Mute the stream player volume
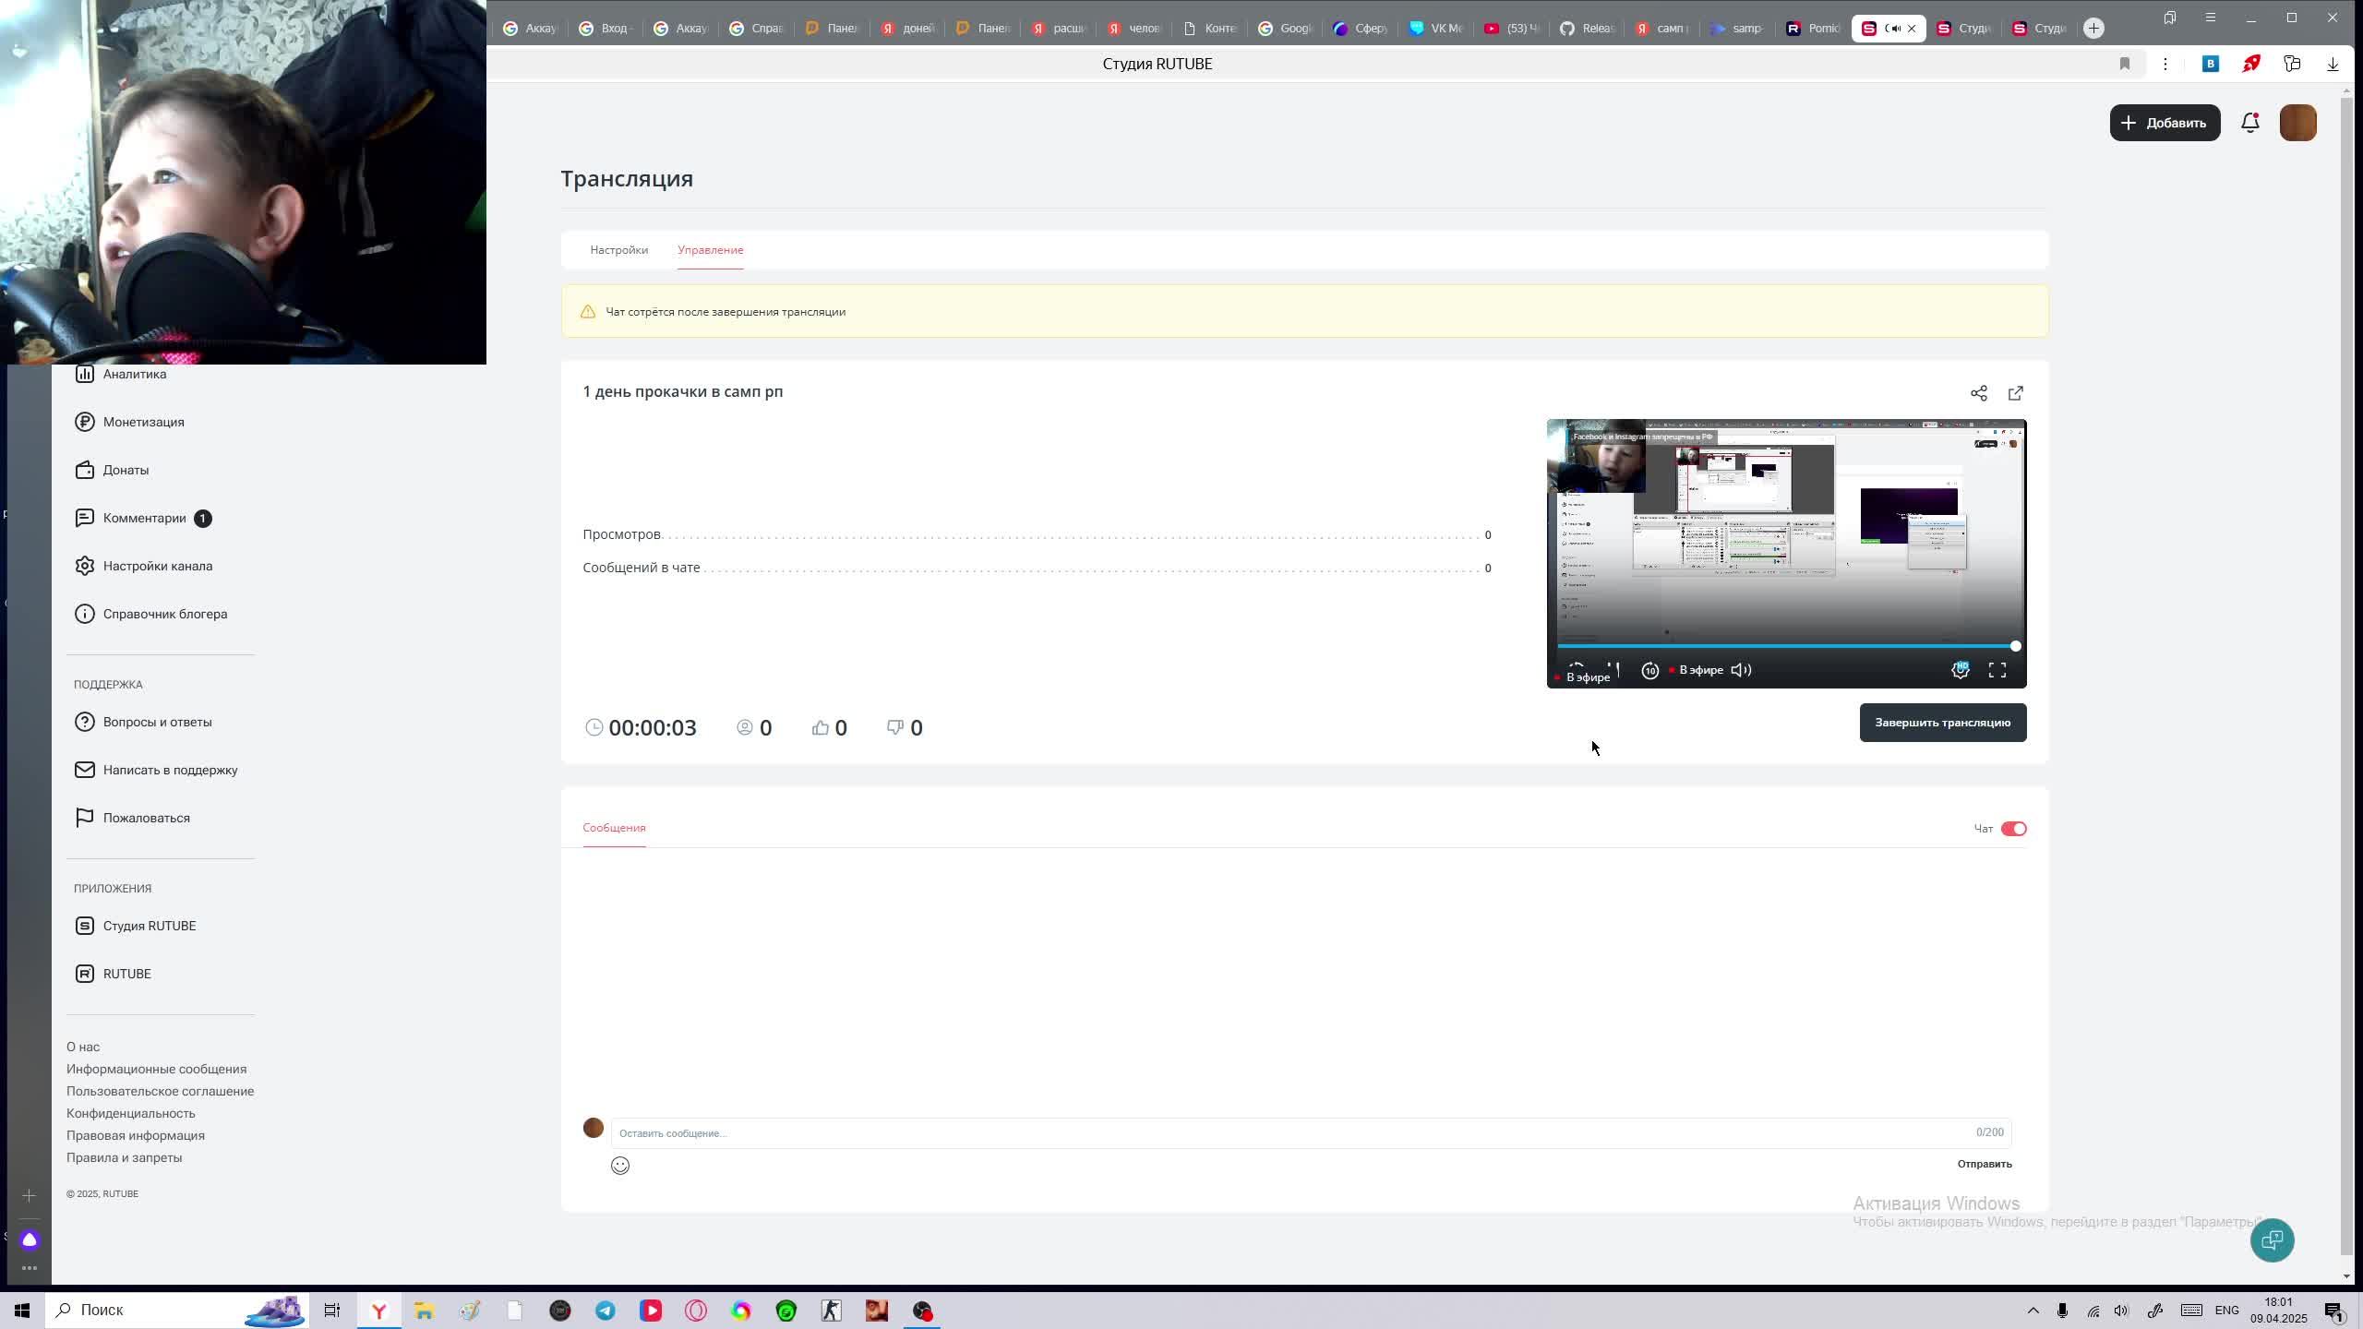Viewport: 2363px width, 1329px height. (1741, 671)
